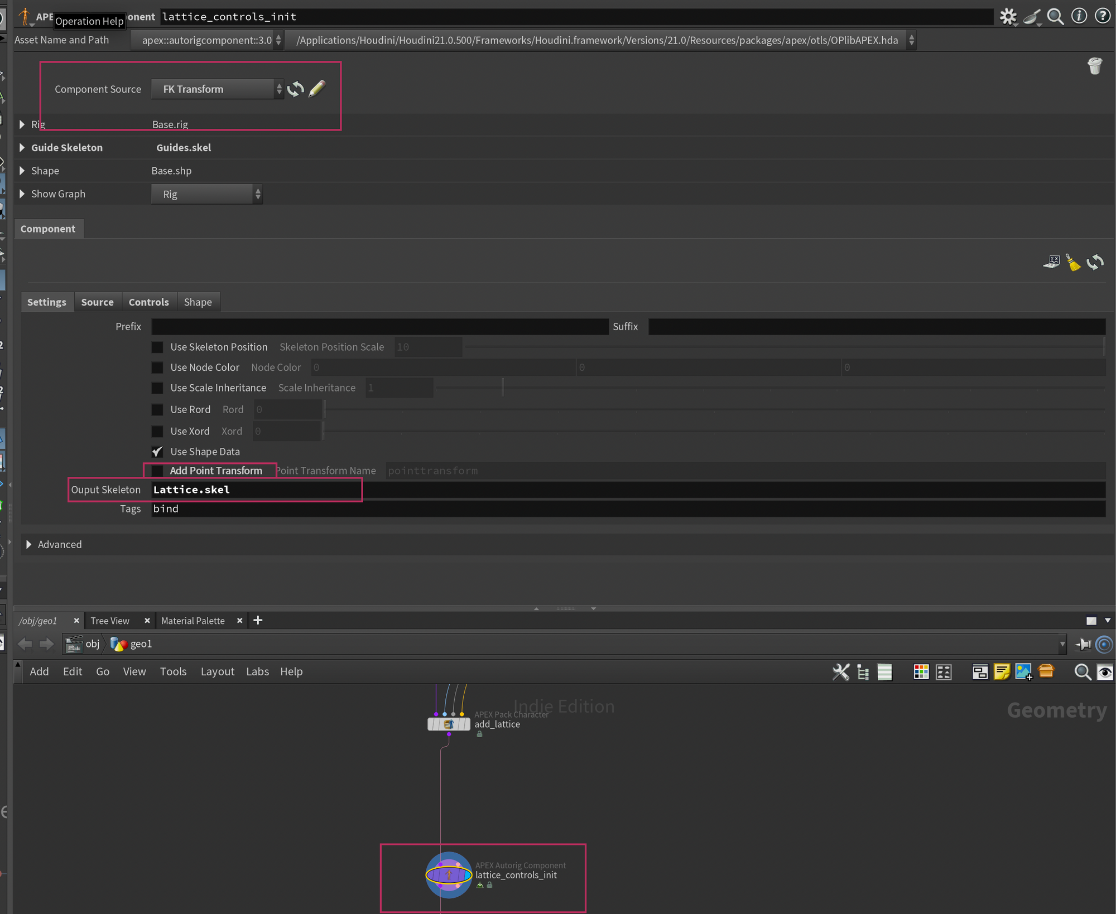Viewport: 1116px width, 914px height.
Task: Click the network search magnifier icon
Action: [x=1083, y=672]
